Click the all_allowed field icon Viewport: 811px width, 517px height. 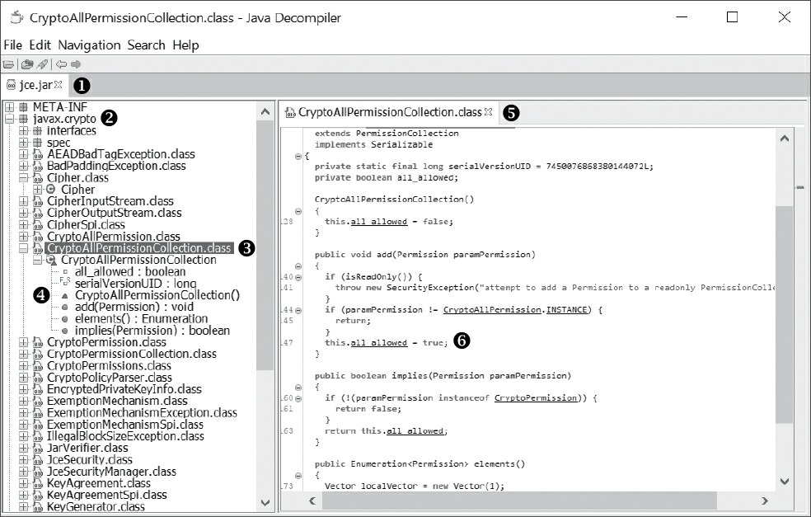coord(64,272)
